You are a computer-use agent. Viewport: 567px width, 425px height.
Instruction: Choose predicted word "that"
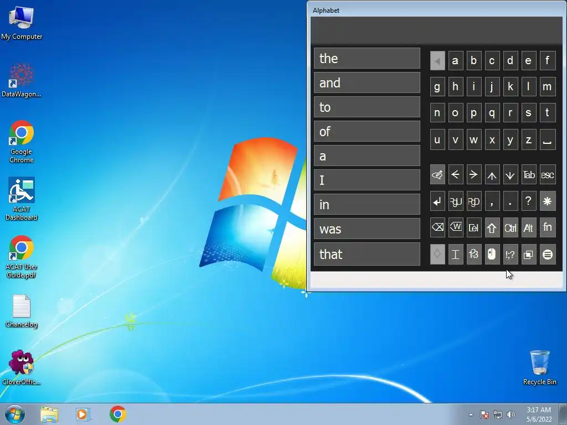[367, 254]
